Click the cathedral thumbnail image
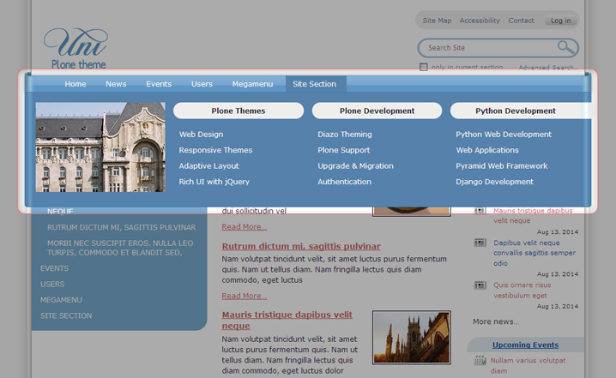Viewport: 616px width, 378px height. tap(411, 338)
